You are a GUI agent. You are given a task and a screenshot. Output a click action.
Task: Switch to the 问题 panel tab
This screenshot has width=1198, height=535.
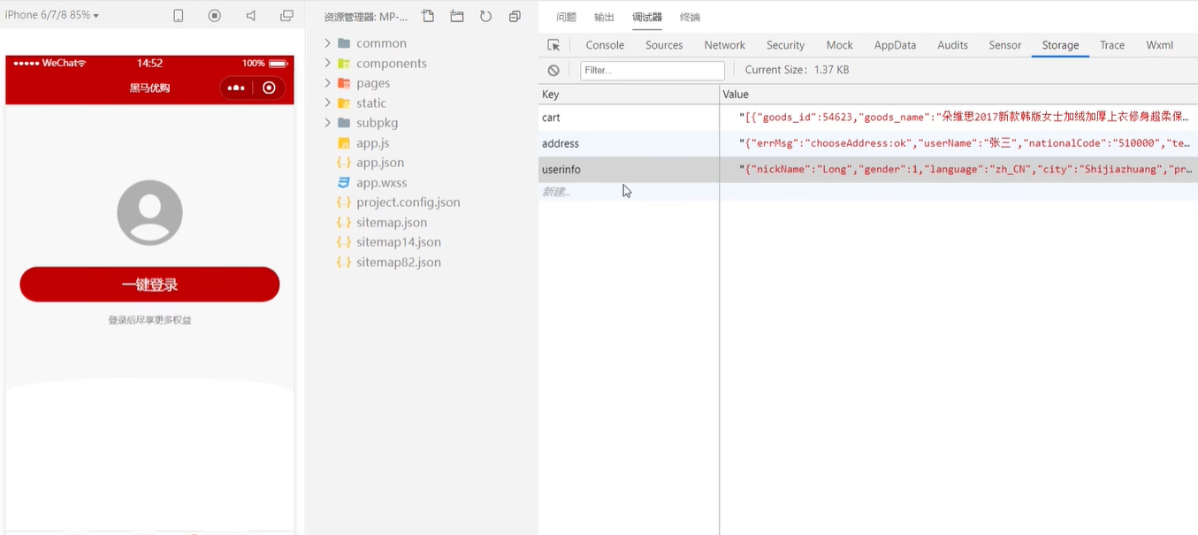(566, 18)
